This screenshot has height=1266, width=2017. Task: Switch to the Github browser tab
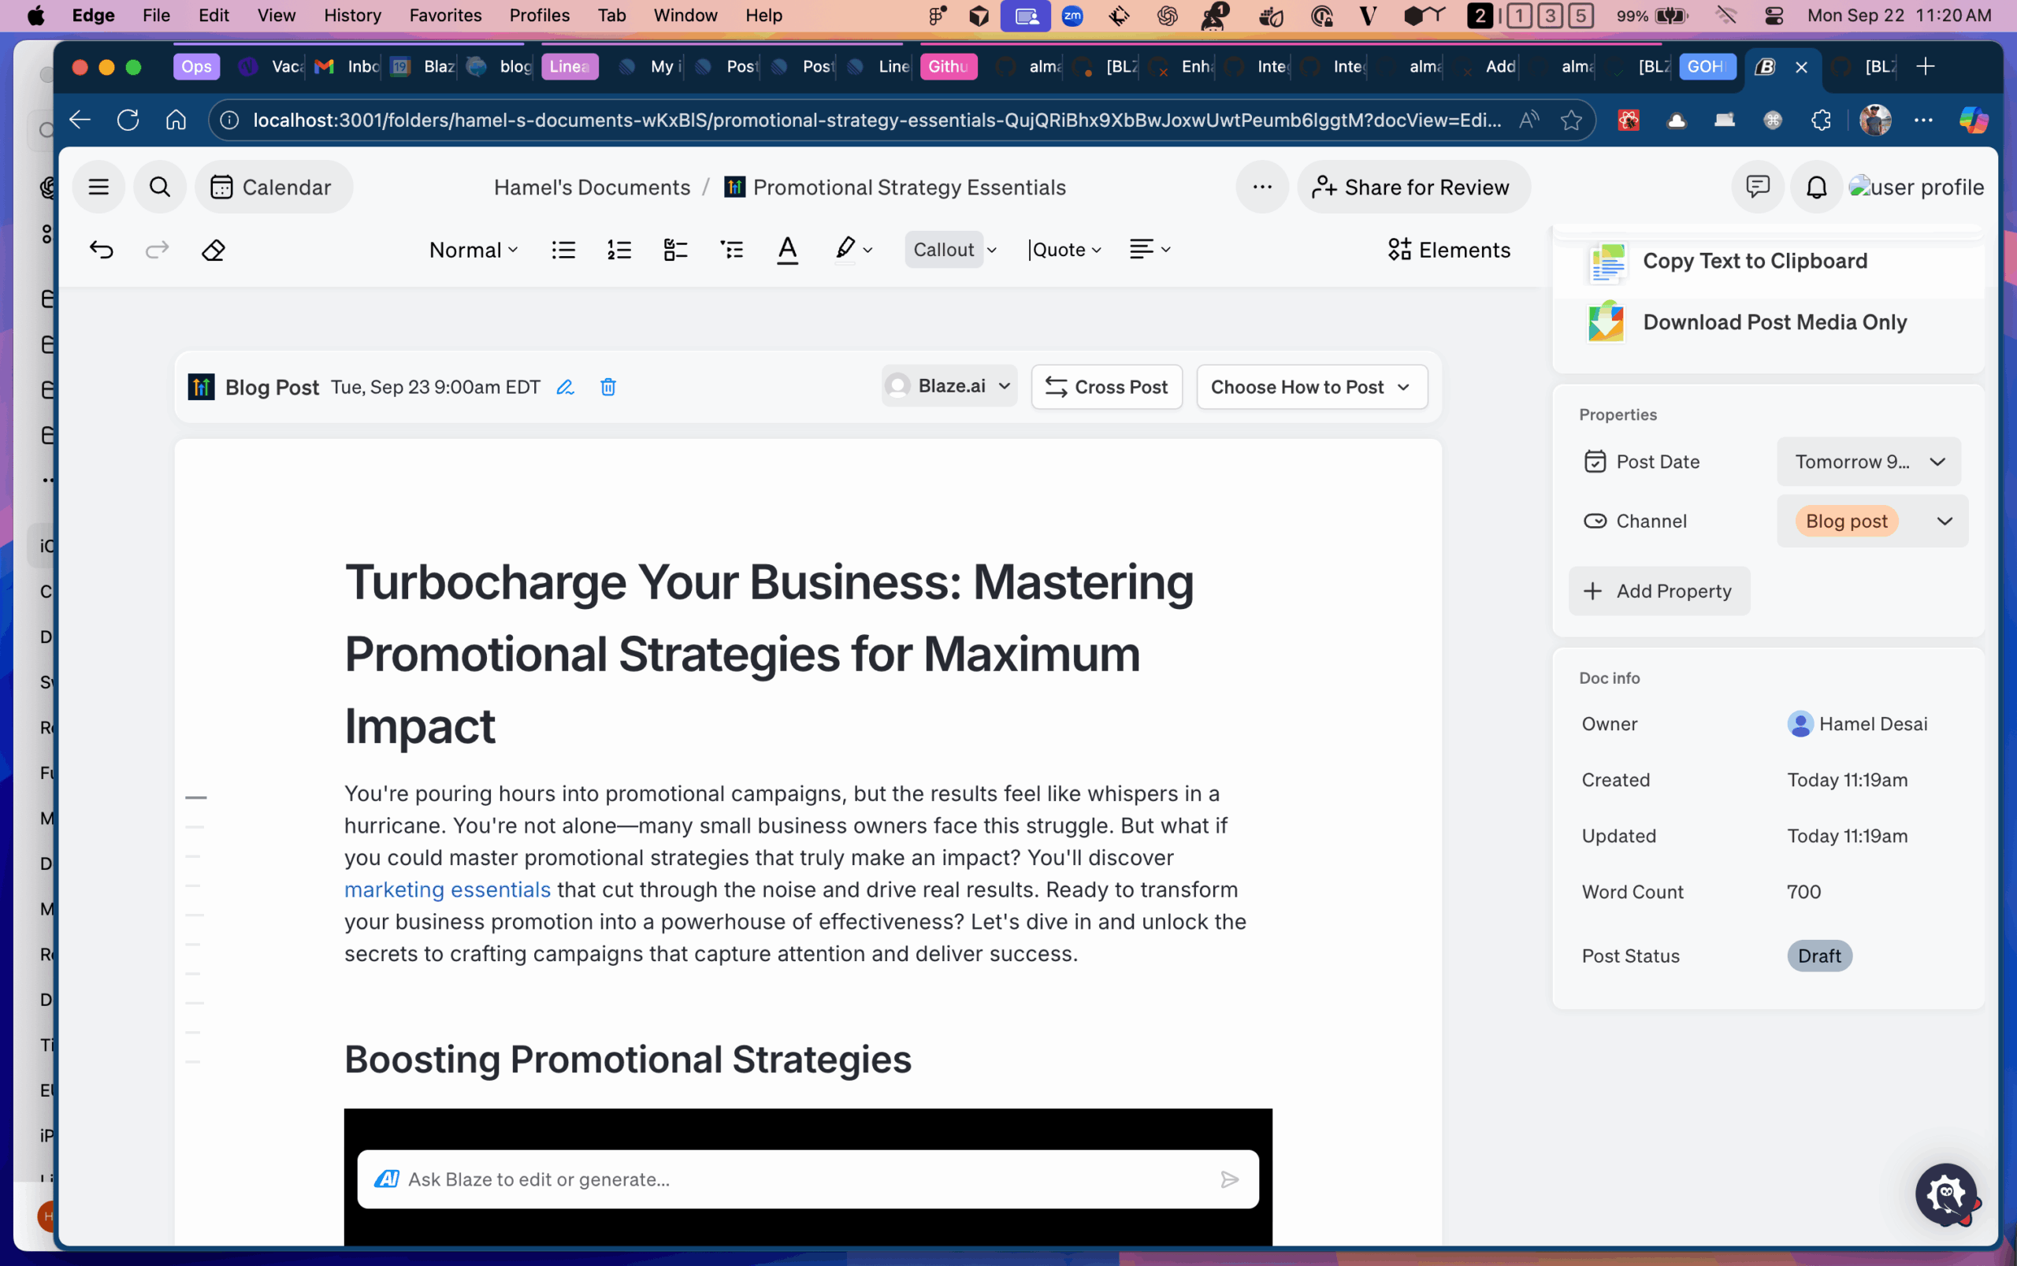(x=947, y=67)
